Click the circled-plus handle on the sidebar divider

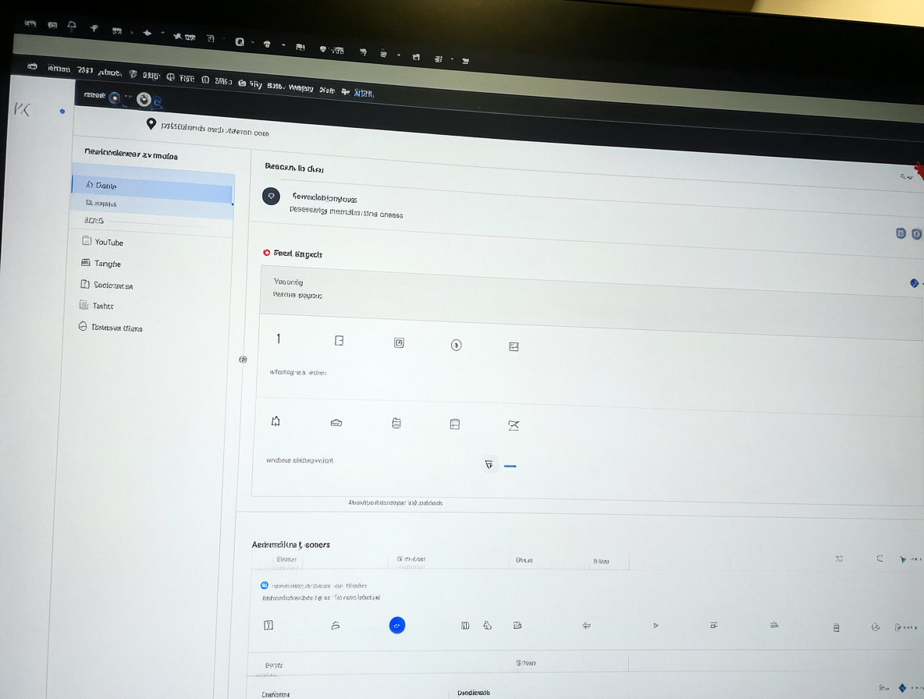point(243,359)
